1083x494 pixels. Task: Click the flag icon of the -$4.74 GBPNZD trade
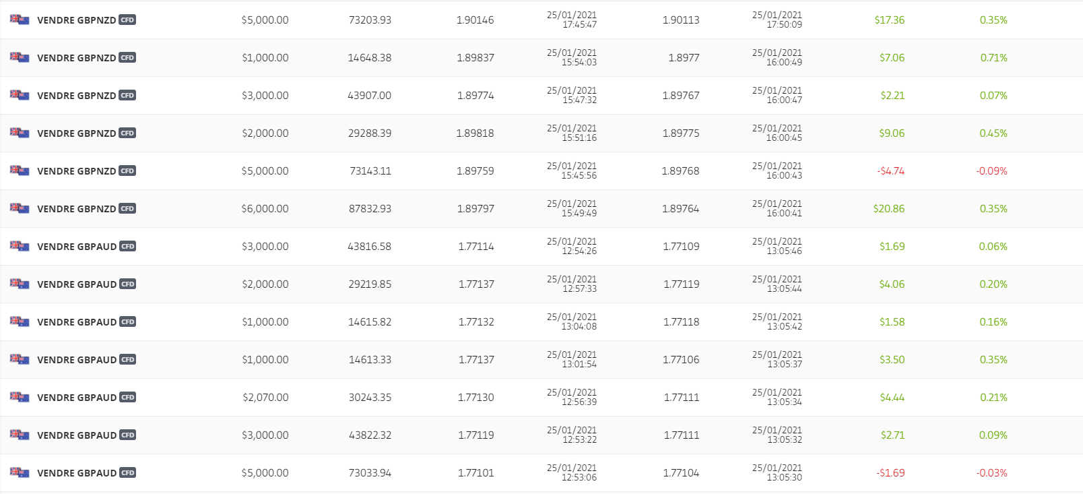[20, 171]
